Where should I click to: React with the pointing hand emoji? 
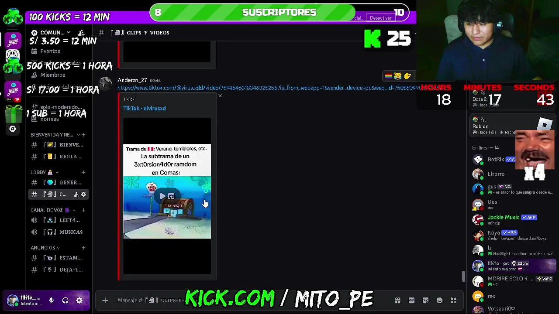pyautogui.click(x=407, y=76)
